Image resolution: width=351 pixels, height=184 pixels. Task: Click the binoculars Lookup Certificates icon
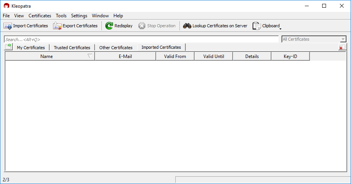[187, 26]
